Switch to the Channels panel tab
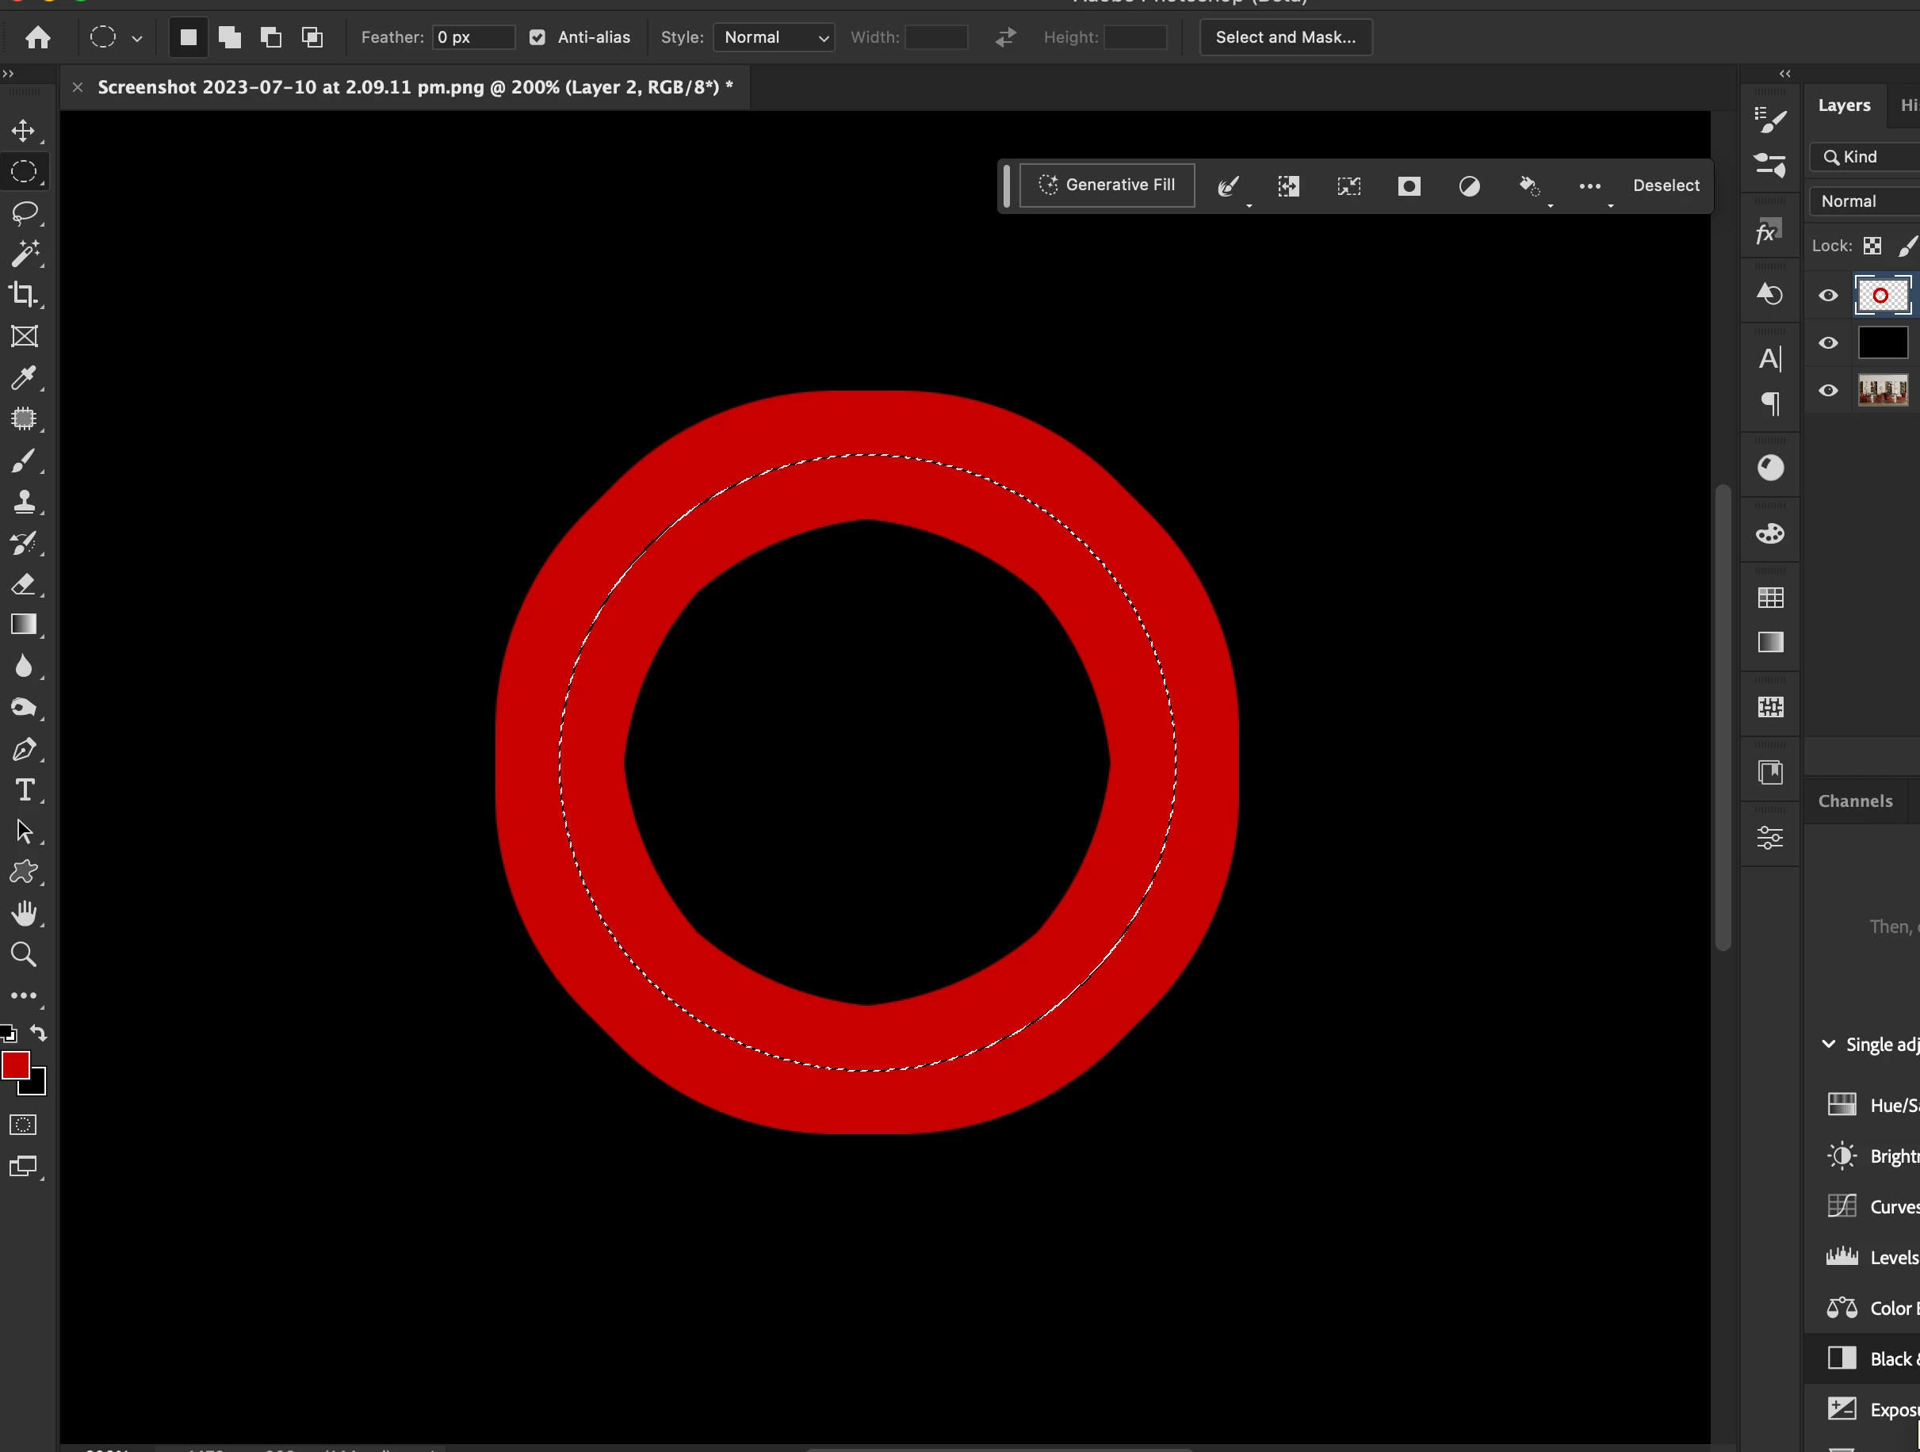Viewport: 1920px width, 1452px height. click(x=1855, y=801)
